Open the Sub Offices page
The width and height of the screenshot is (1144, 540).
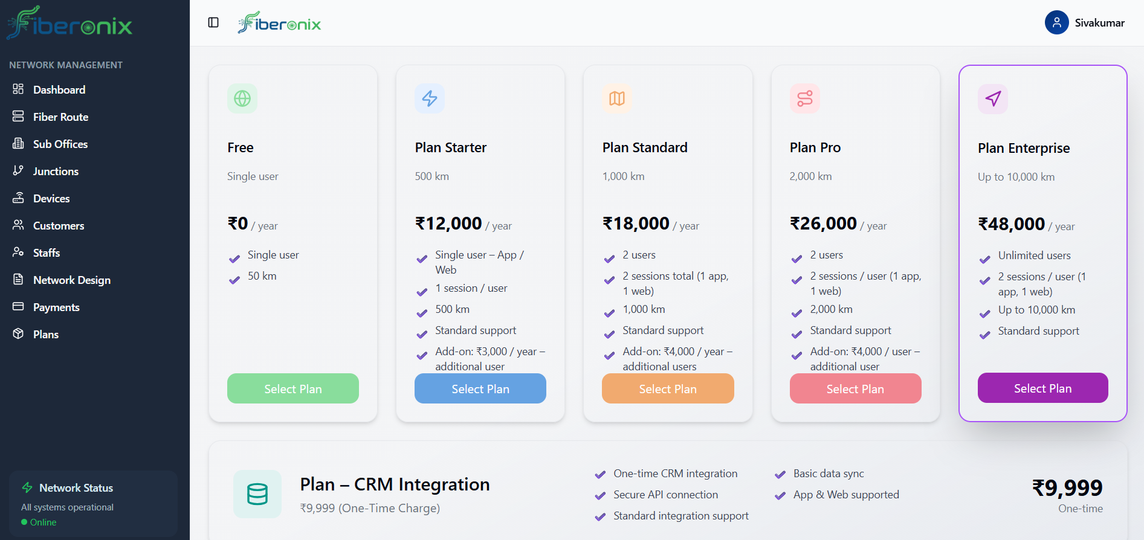click(60, 144)
